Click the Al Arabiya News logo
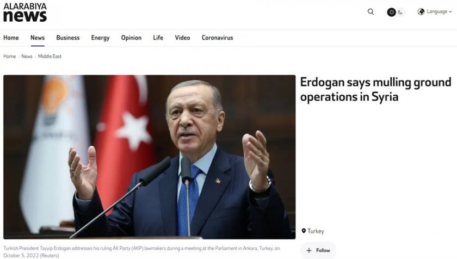 point(25,12)
